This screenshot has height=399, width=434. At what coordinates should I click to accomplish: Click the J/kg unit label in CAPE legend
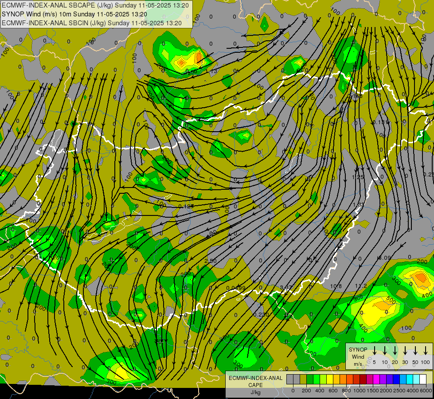(x=255, y=392)
